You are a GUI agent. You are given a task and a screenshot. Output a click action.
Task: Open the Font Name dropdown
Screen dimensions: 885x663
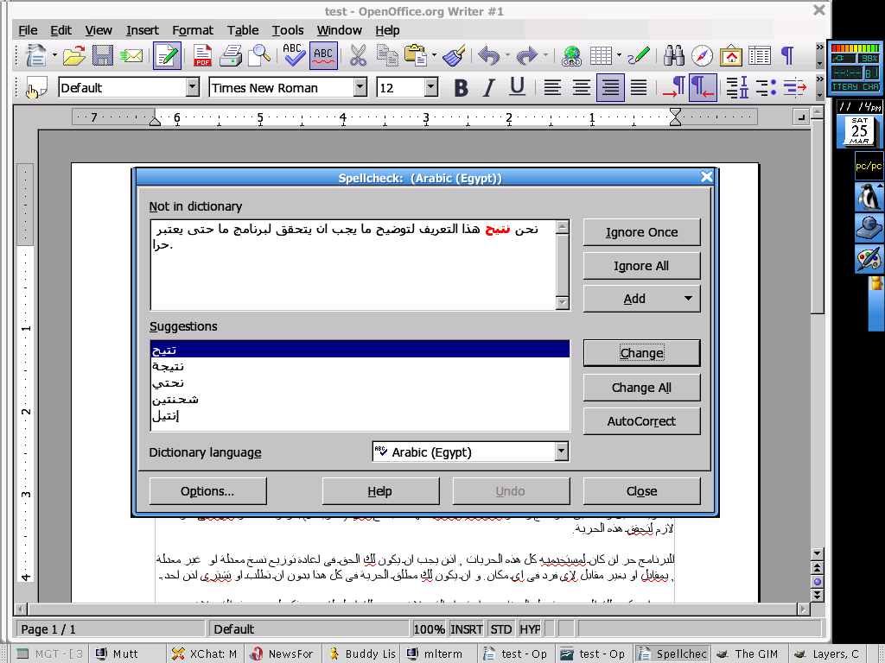click(360, 87)
